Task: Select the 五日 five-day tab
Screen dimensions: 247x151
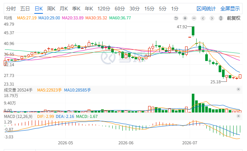Action: [25, 9]
